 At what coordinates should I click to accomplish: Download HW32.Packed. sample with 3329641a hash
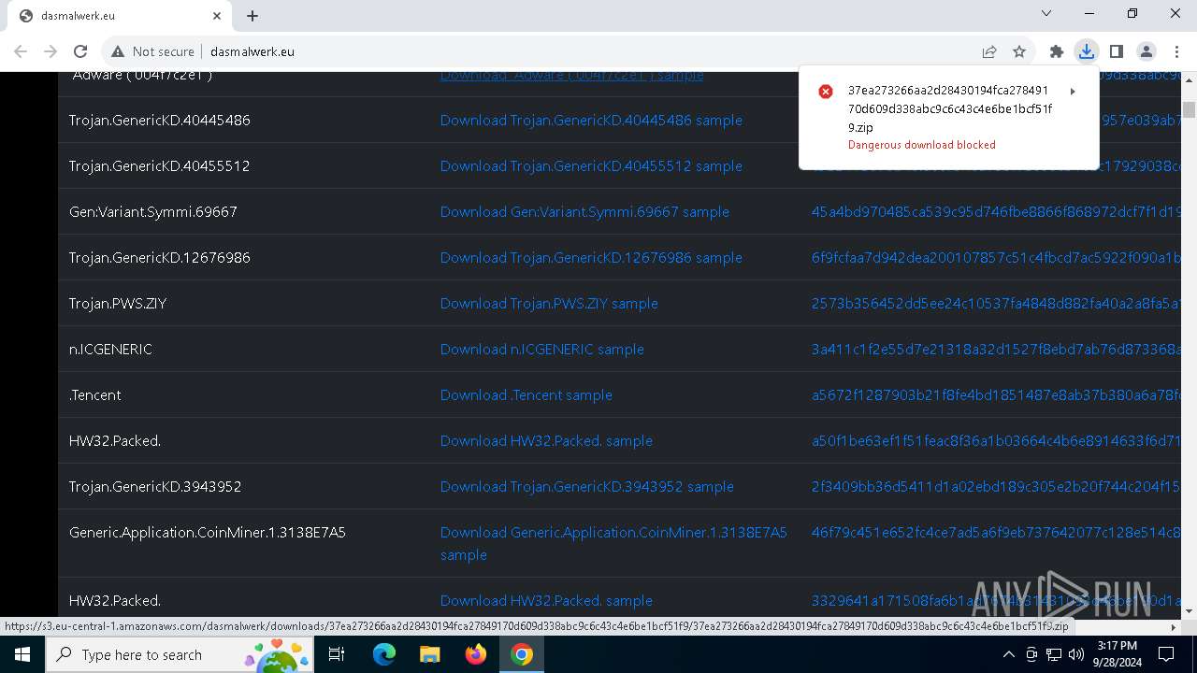coord(546,600)
